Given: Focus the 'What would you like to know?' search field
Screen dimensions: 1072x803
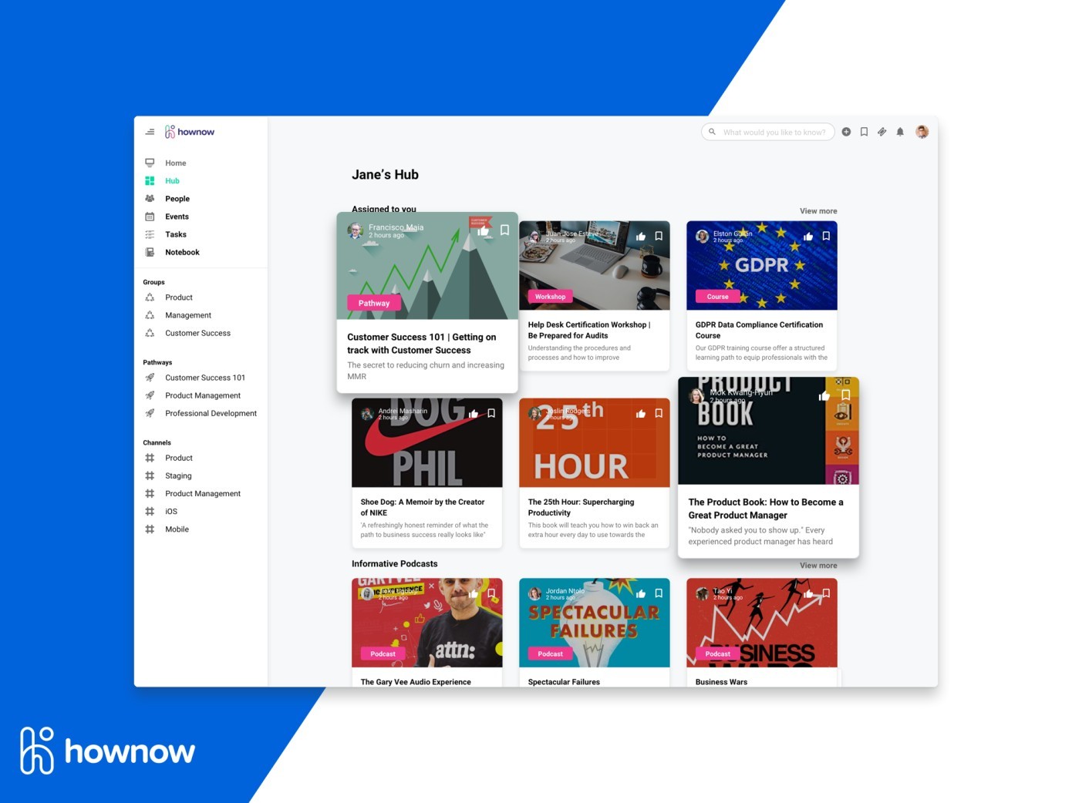Looking at the screenshot, I should pyautogui.click(x=774, y=133).
